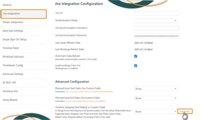Open Planned Issue End Date dropdown
Image resolution: width=202 pixels, height=120 pixels.
[x=156, y=98]
